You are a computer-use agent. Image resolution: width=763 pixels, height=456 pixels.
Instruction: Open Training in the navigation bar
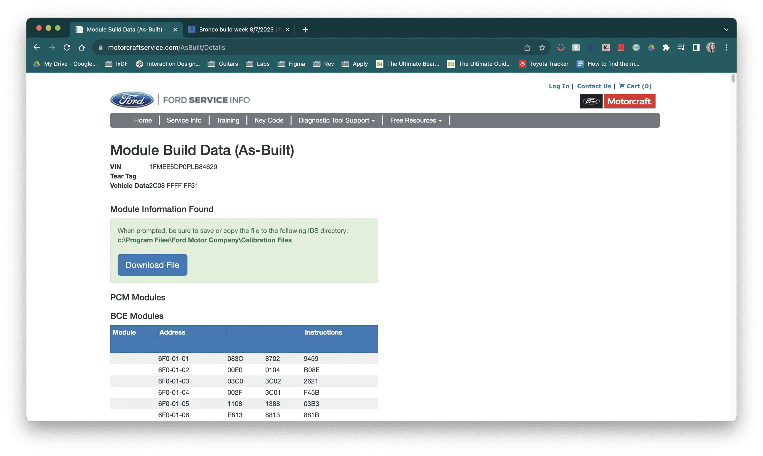[228, 120]
